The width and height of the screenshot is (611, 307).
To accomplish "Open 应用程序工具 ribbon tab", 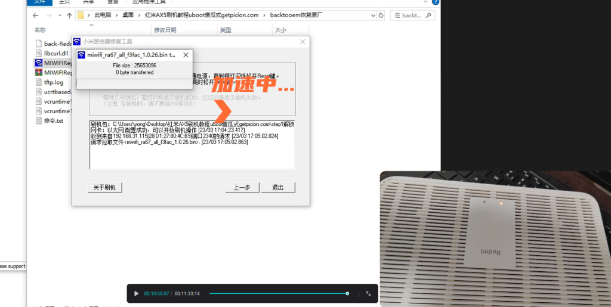I will (x=149, y=2).
